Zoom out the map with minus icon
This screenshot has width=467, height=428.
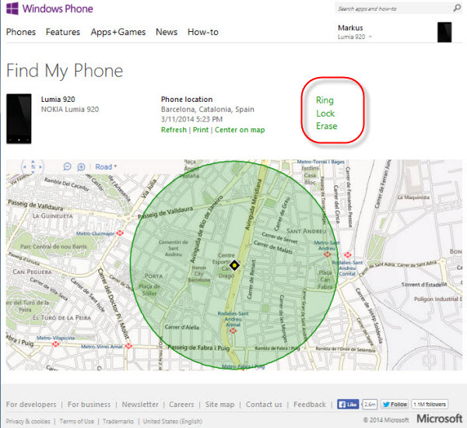tap(68, 167)
